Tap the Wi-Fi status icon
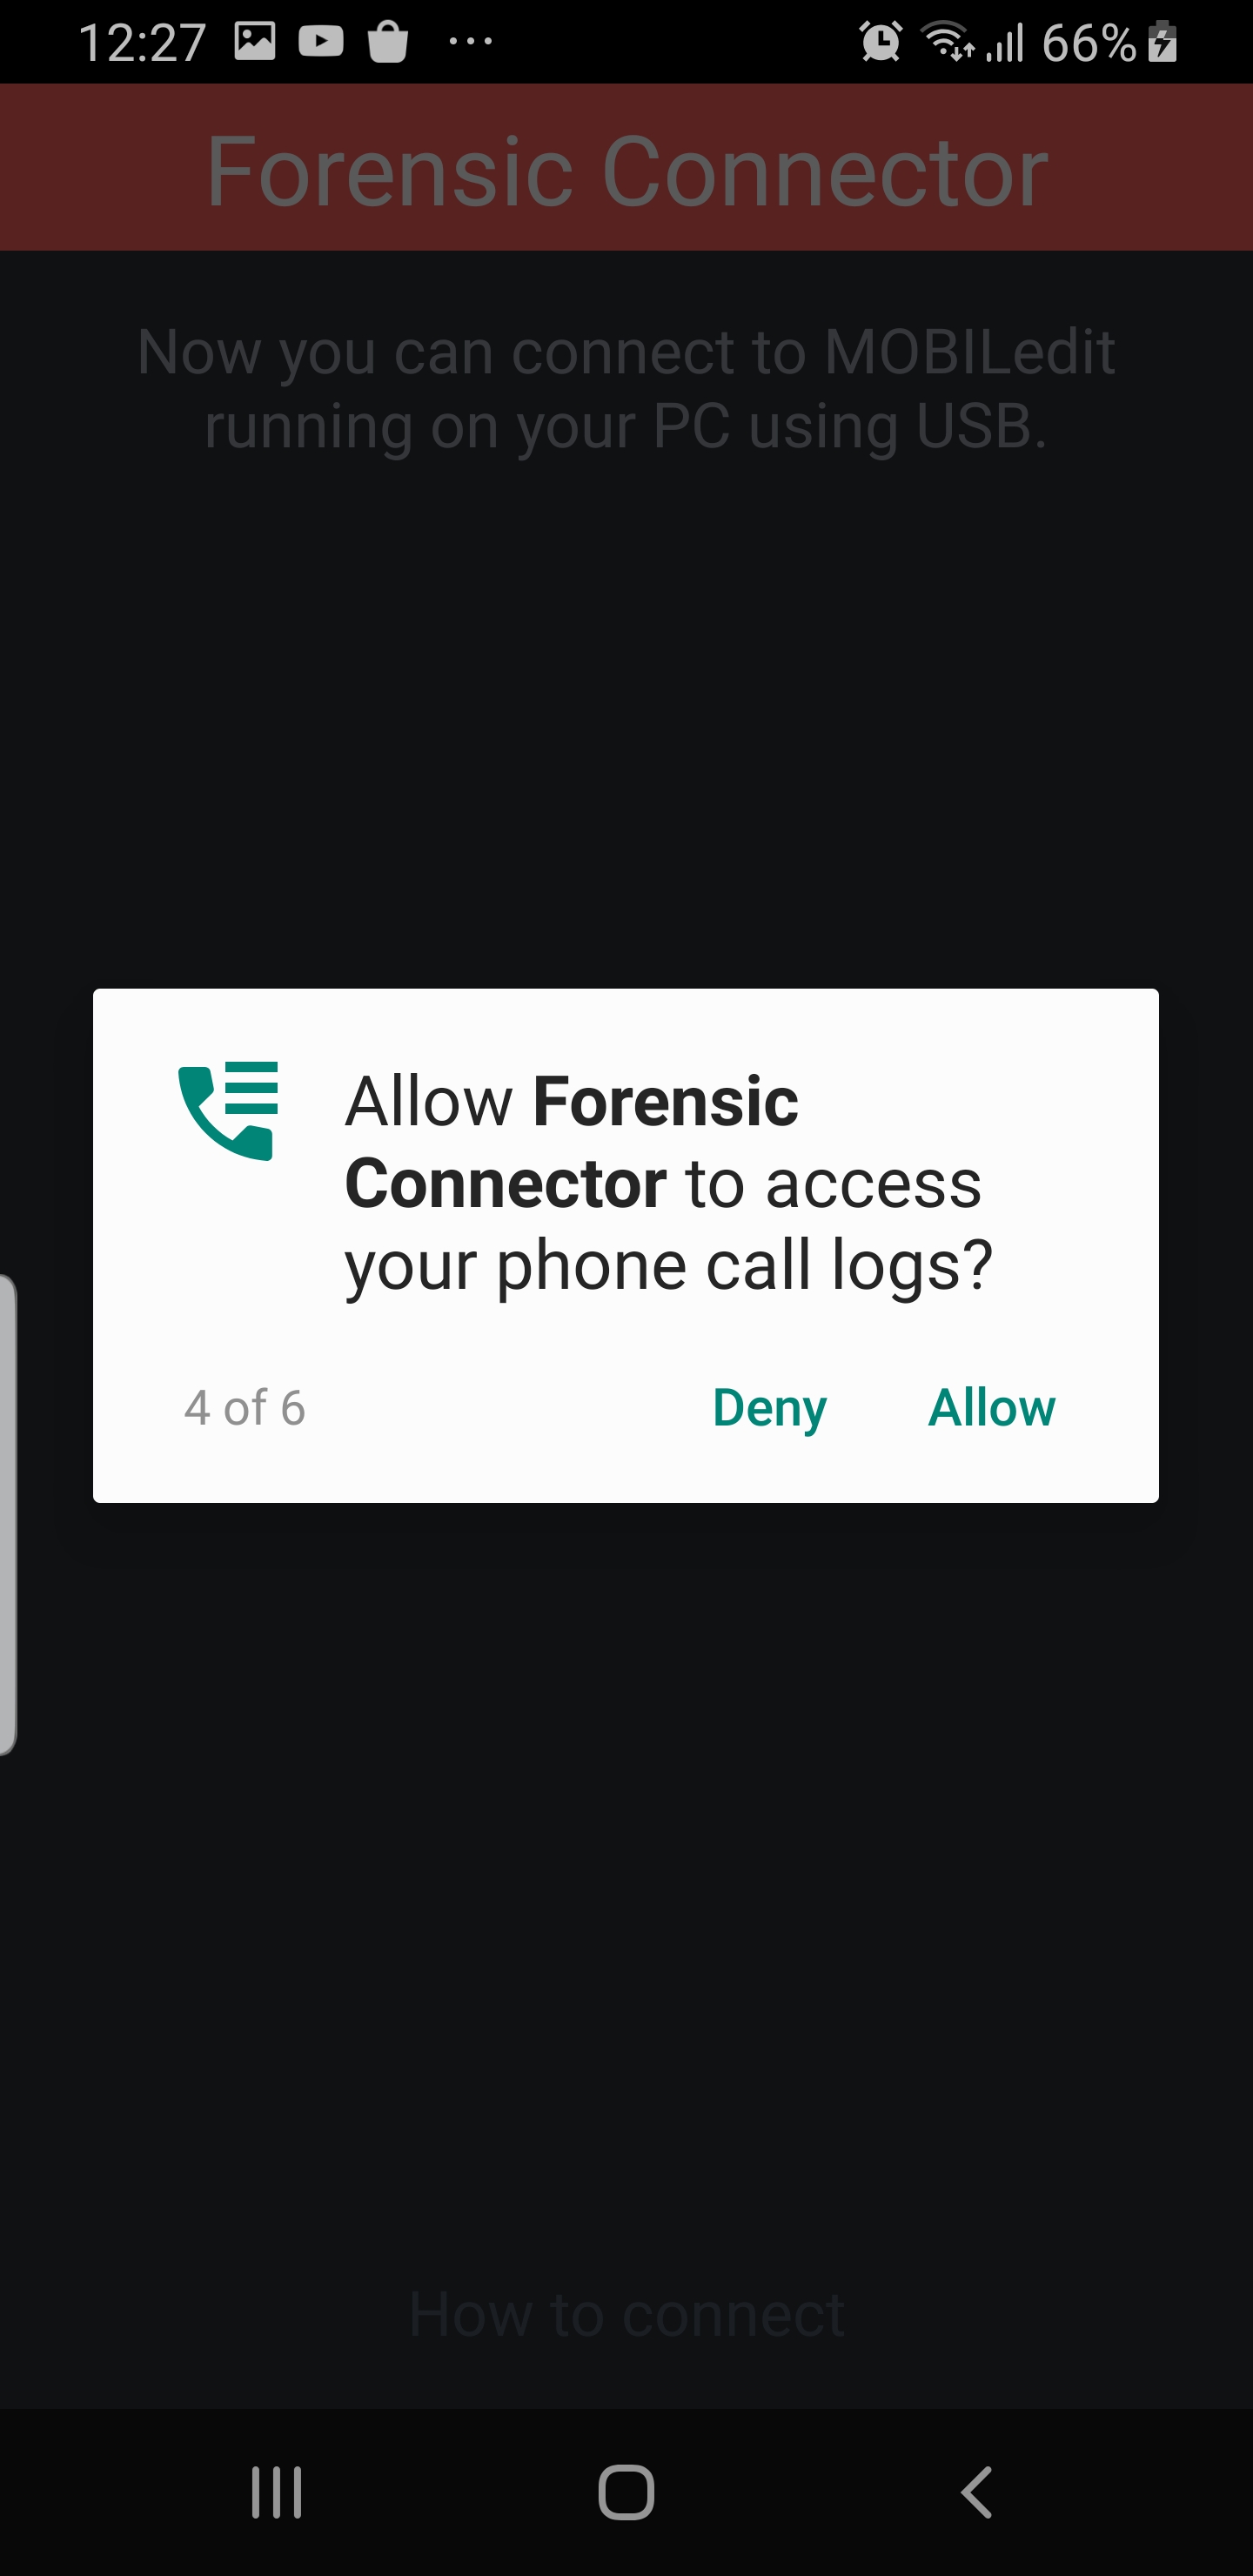This screenshot has height=2576, width=1253. point(947,42)
